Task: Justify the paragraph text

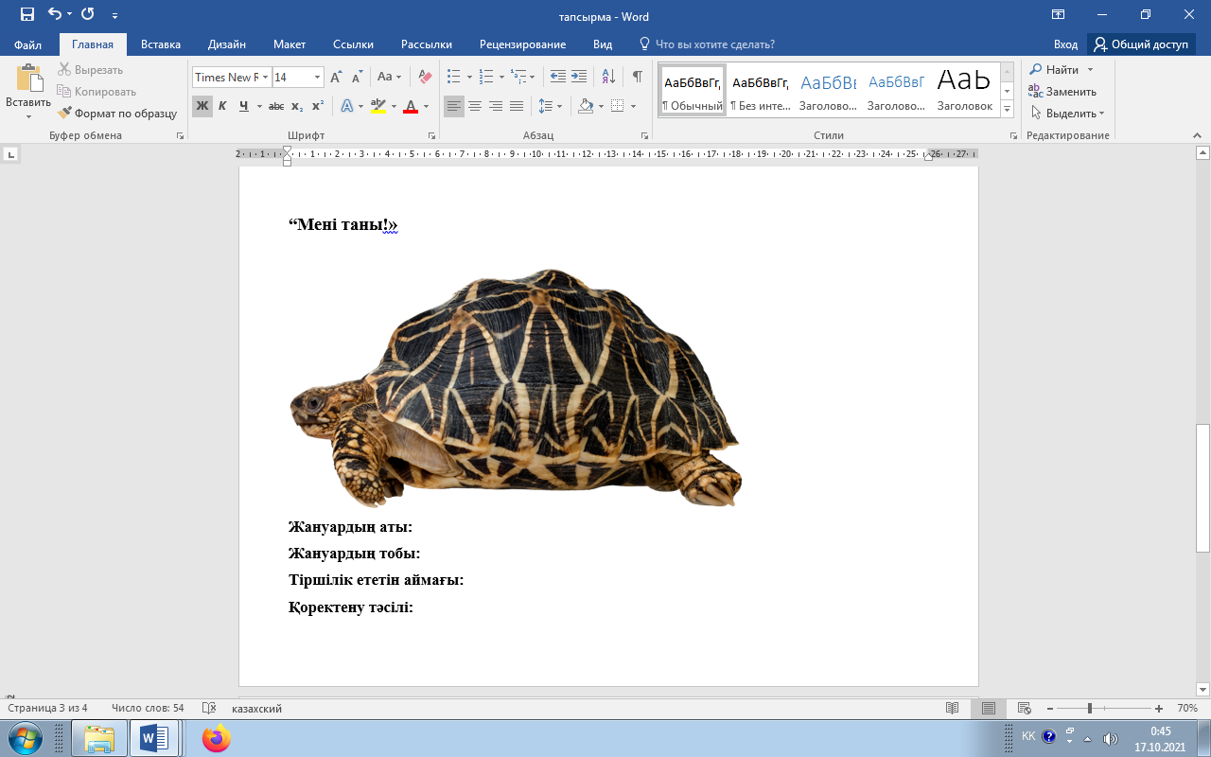Action: point(517,106)
